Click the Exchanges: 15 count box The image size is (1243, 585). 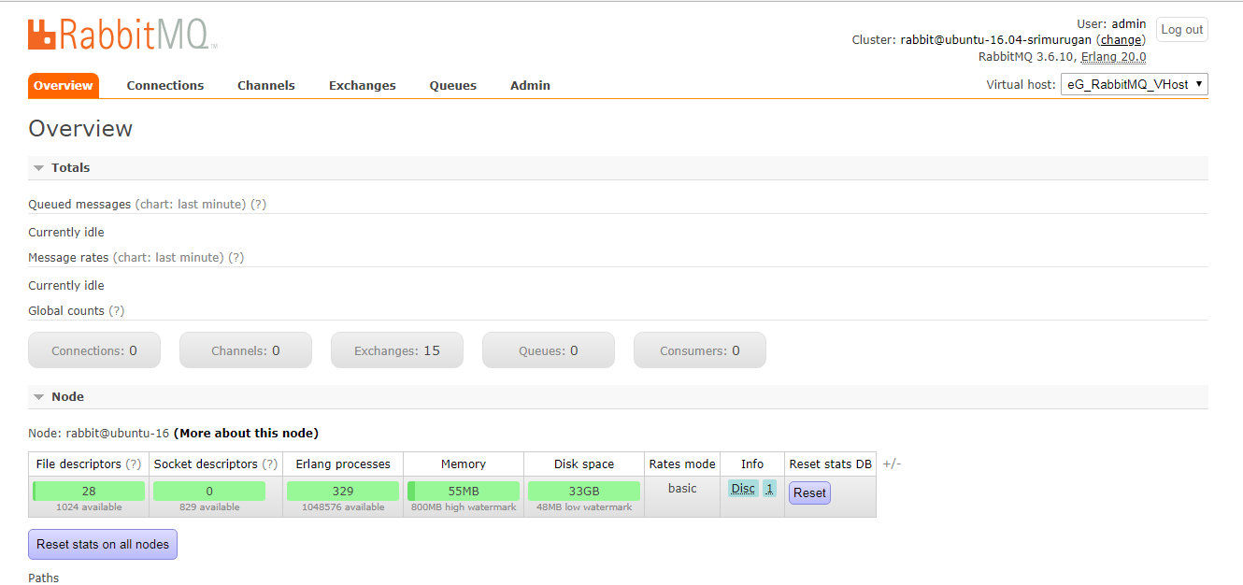(x=397, y=350)
